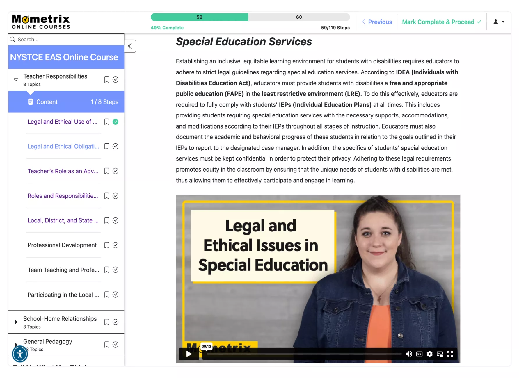Enable picture-in-picture for the video

click(x=440, y=354)
